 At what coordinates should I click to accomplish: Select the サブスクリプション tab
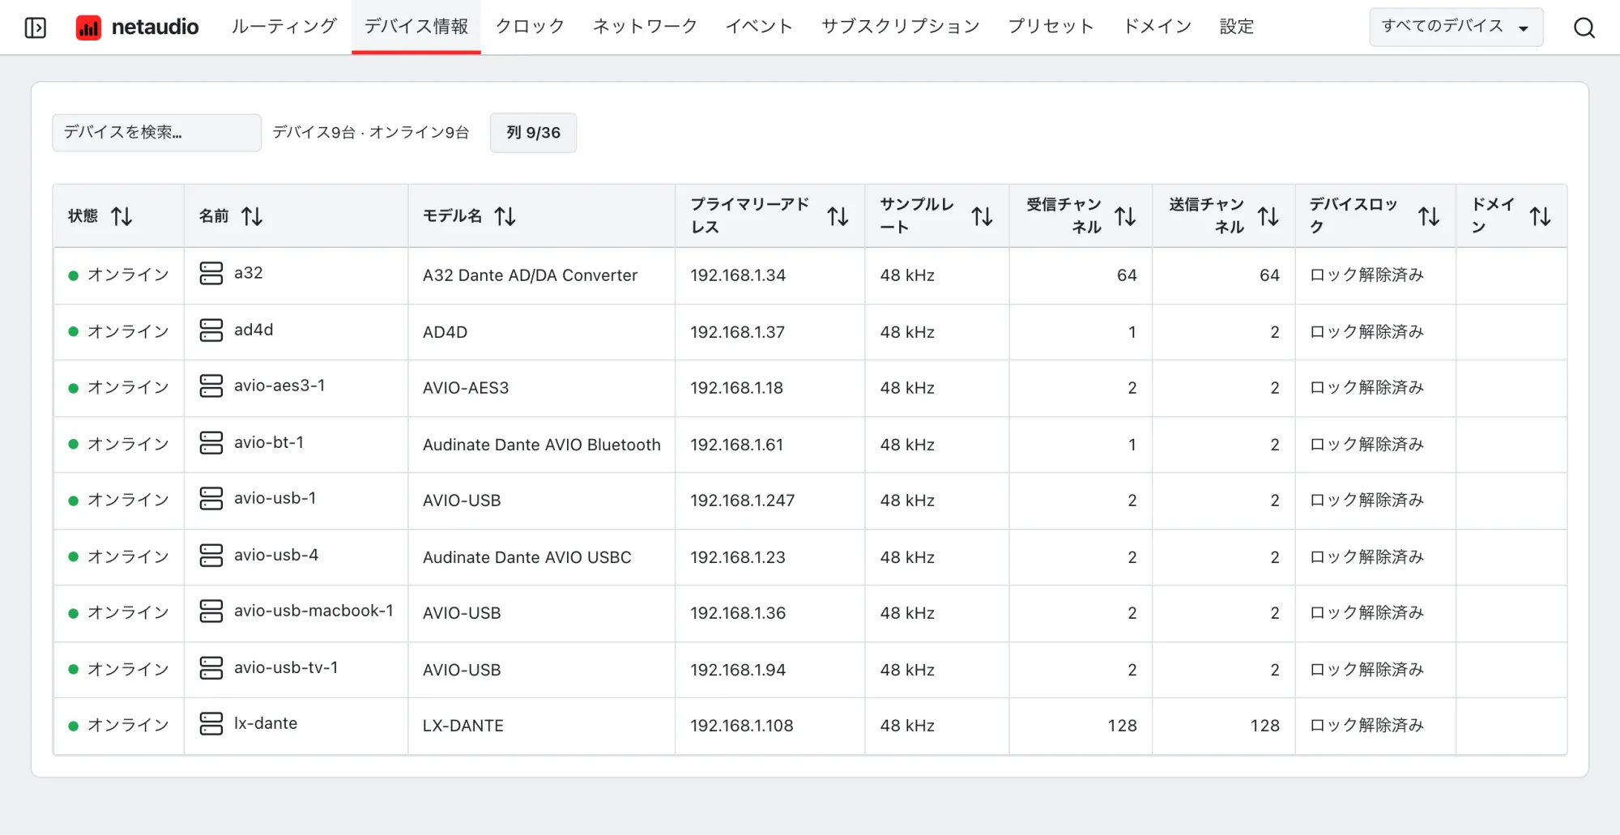coord(901,27)
